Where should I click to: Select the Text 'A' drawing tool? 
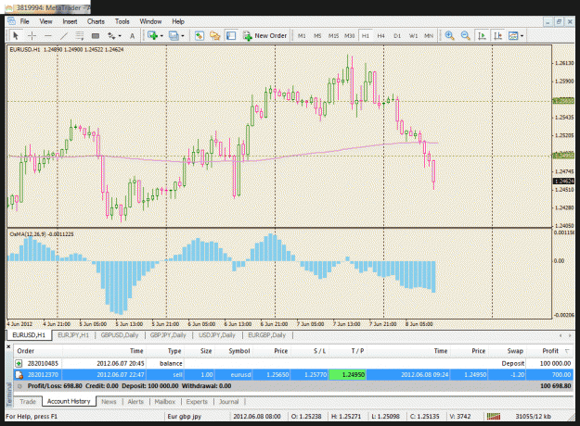(x=132, y=36)
